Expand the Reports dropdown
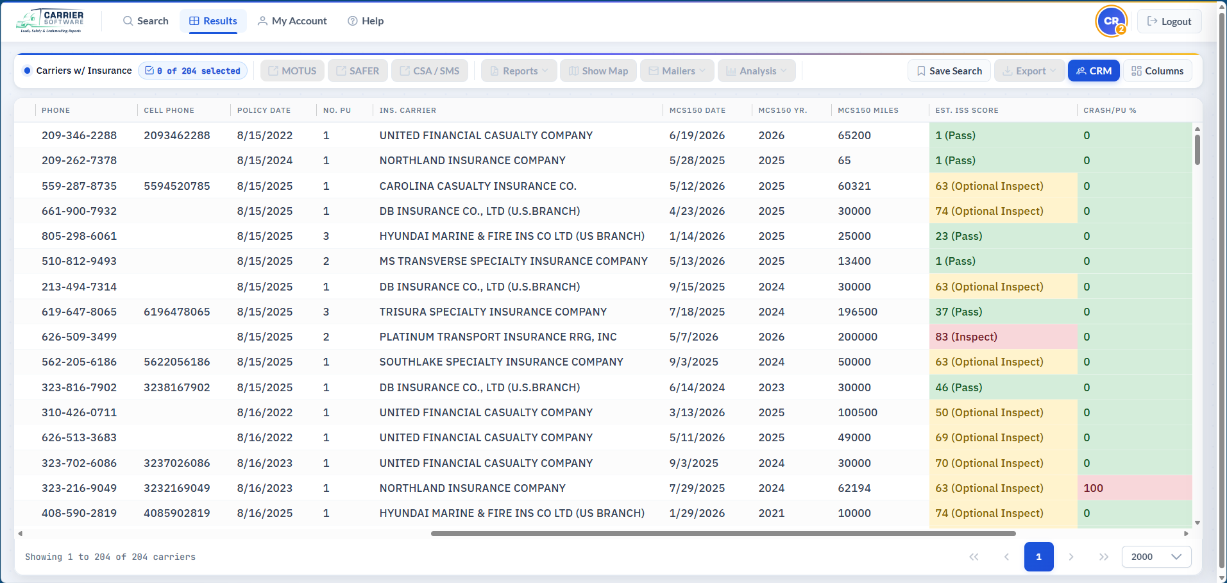Screen dimensions: 1227x583 pos(519,71)
